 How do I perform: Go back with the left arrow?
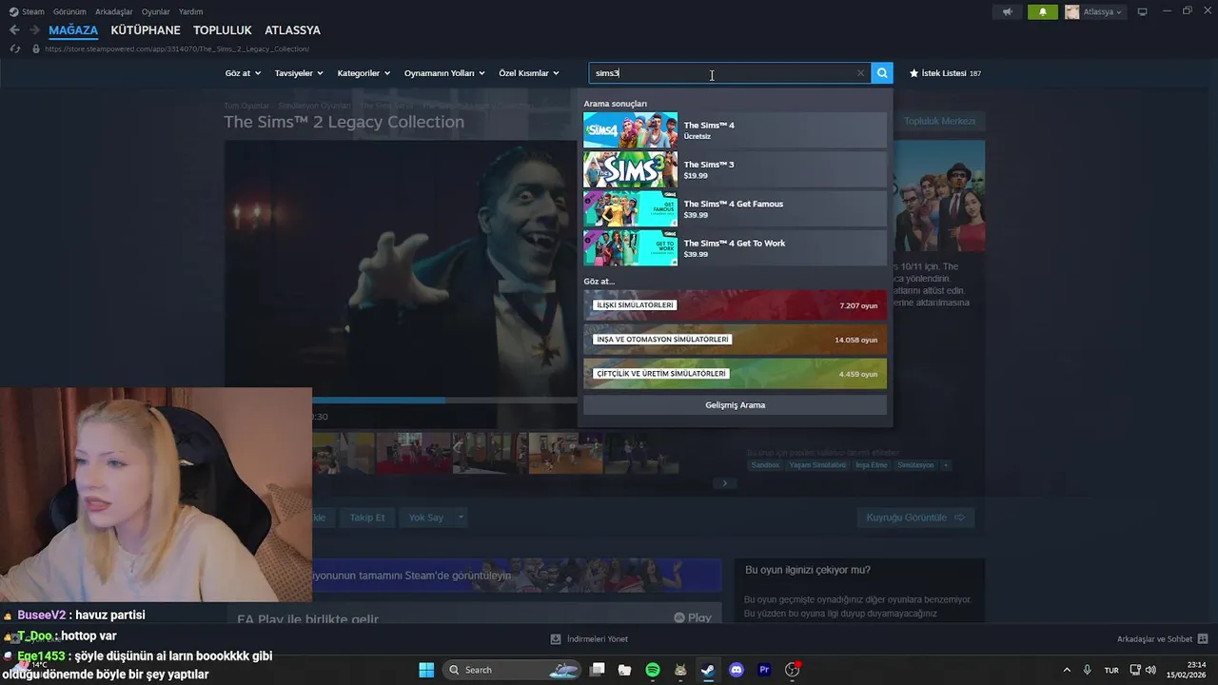(13, 30)
